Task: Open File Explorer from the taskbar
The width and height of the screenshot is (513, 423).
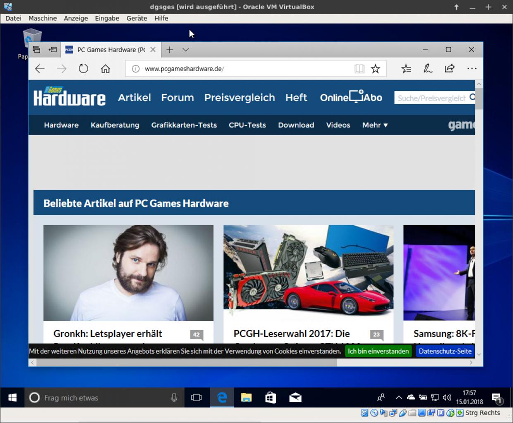Action: [246, 397]
